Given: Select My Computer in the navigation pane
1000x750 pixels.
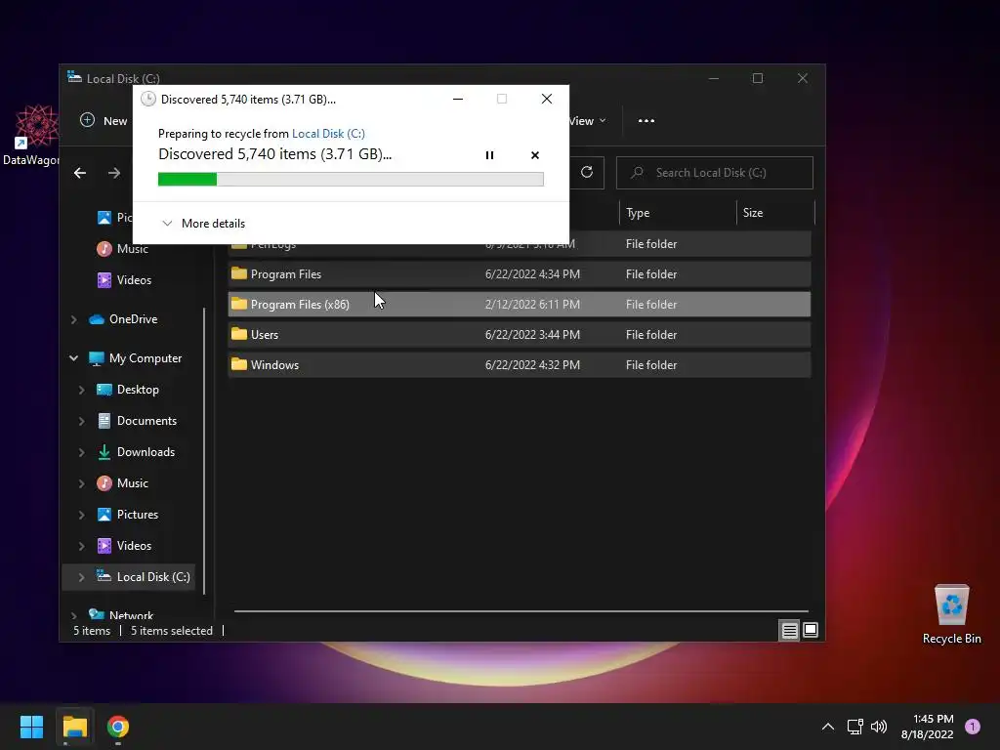Looking at the screenshot, I should point(135,358).
